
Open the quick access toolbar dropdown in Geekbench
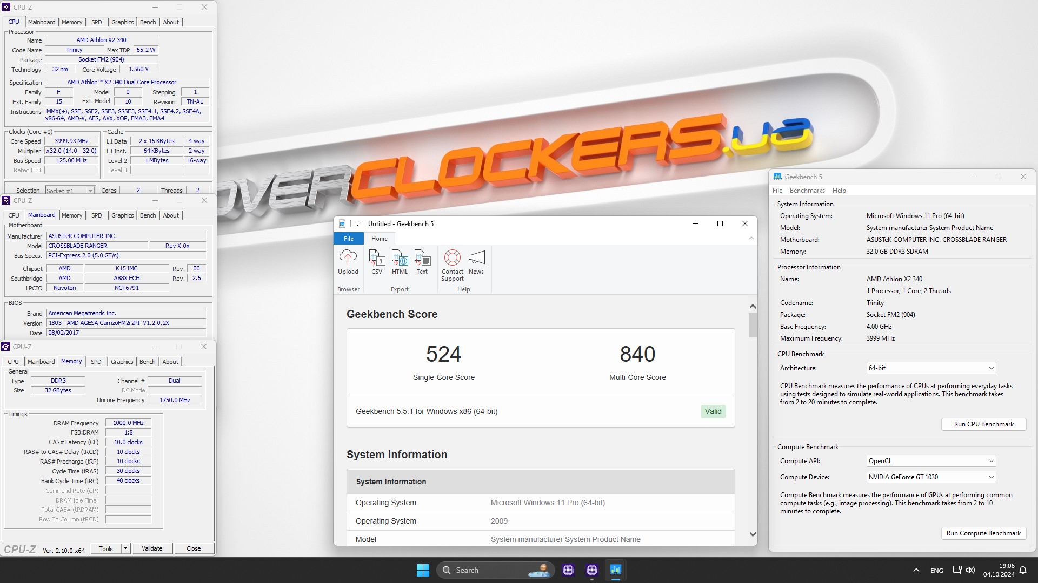pyautogui.click(x=357, y=224)
